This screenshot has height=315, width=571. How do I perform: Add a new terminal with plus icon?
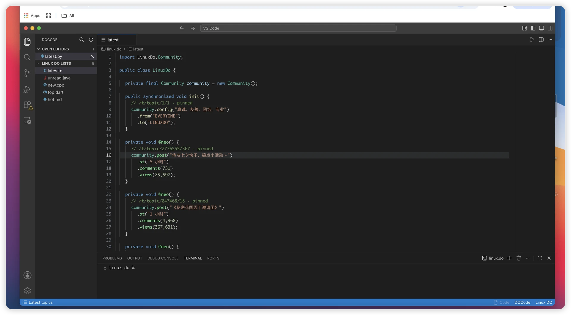click(509, 258)
